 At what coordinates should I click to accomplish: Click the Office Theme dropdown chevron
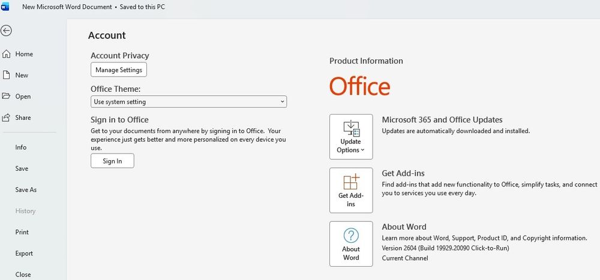(282, 102)
